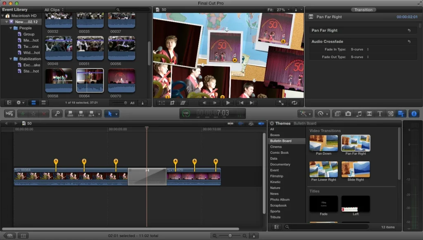Switch event browser to filmstrip view
This screenshot has width=423, height=240.
[33, 103]
